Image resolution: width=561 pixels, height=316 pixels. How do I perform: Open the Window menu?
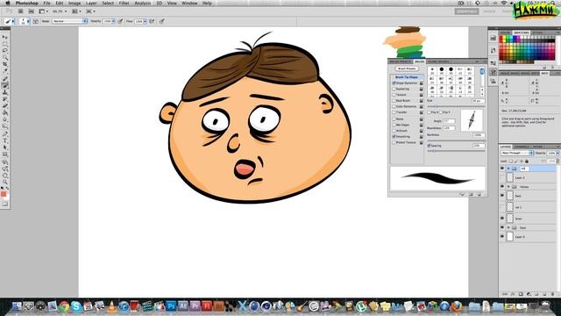[189, 4]
